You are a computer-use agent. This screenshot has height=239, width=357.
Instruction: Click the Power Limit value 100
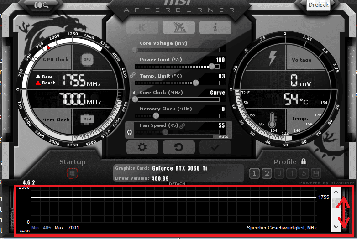(220, 60)
